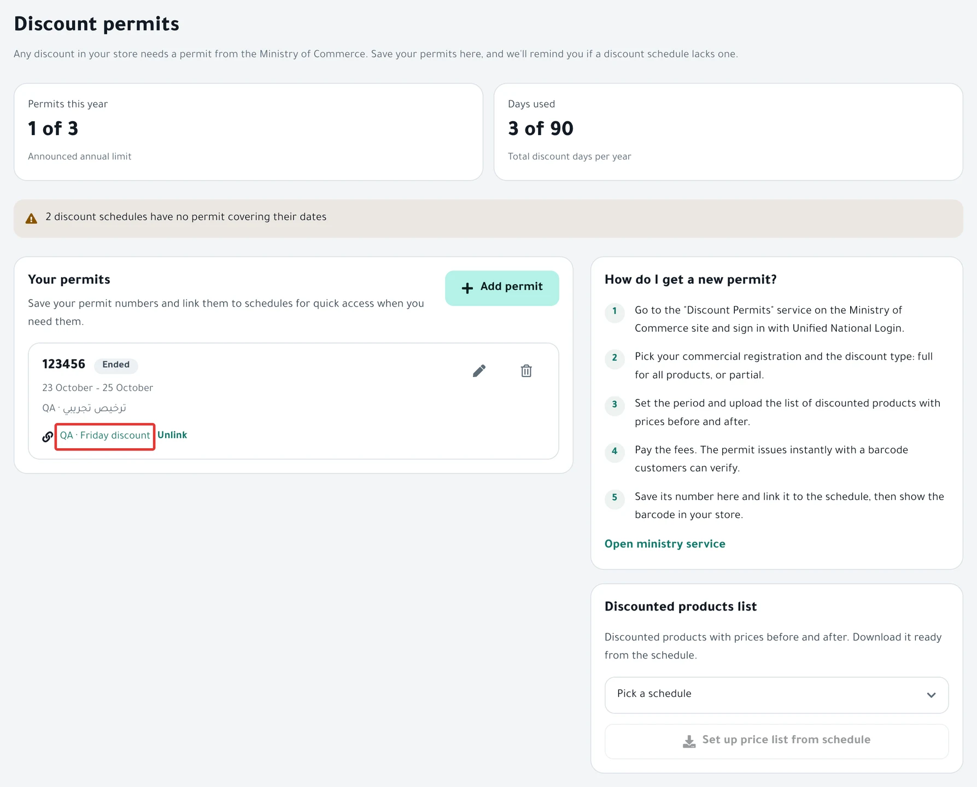The image size is (977, 787).
Task: Click the Add permit button
Action: point(502,288)
